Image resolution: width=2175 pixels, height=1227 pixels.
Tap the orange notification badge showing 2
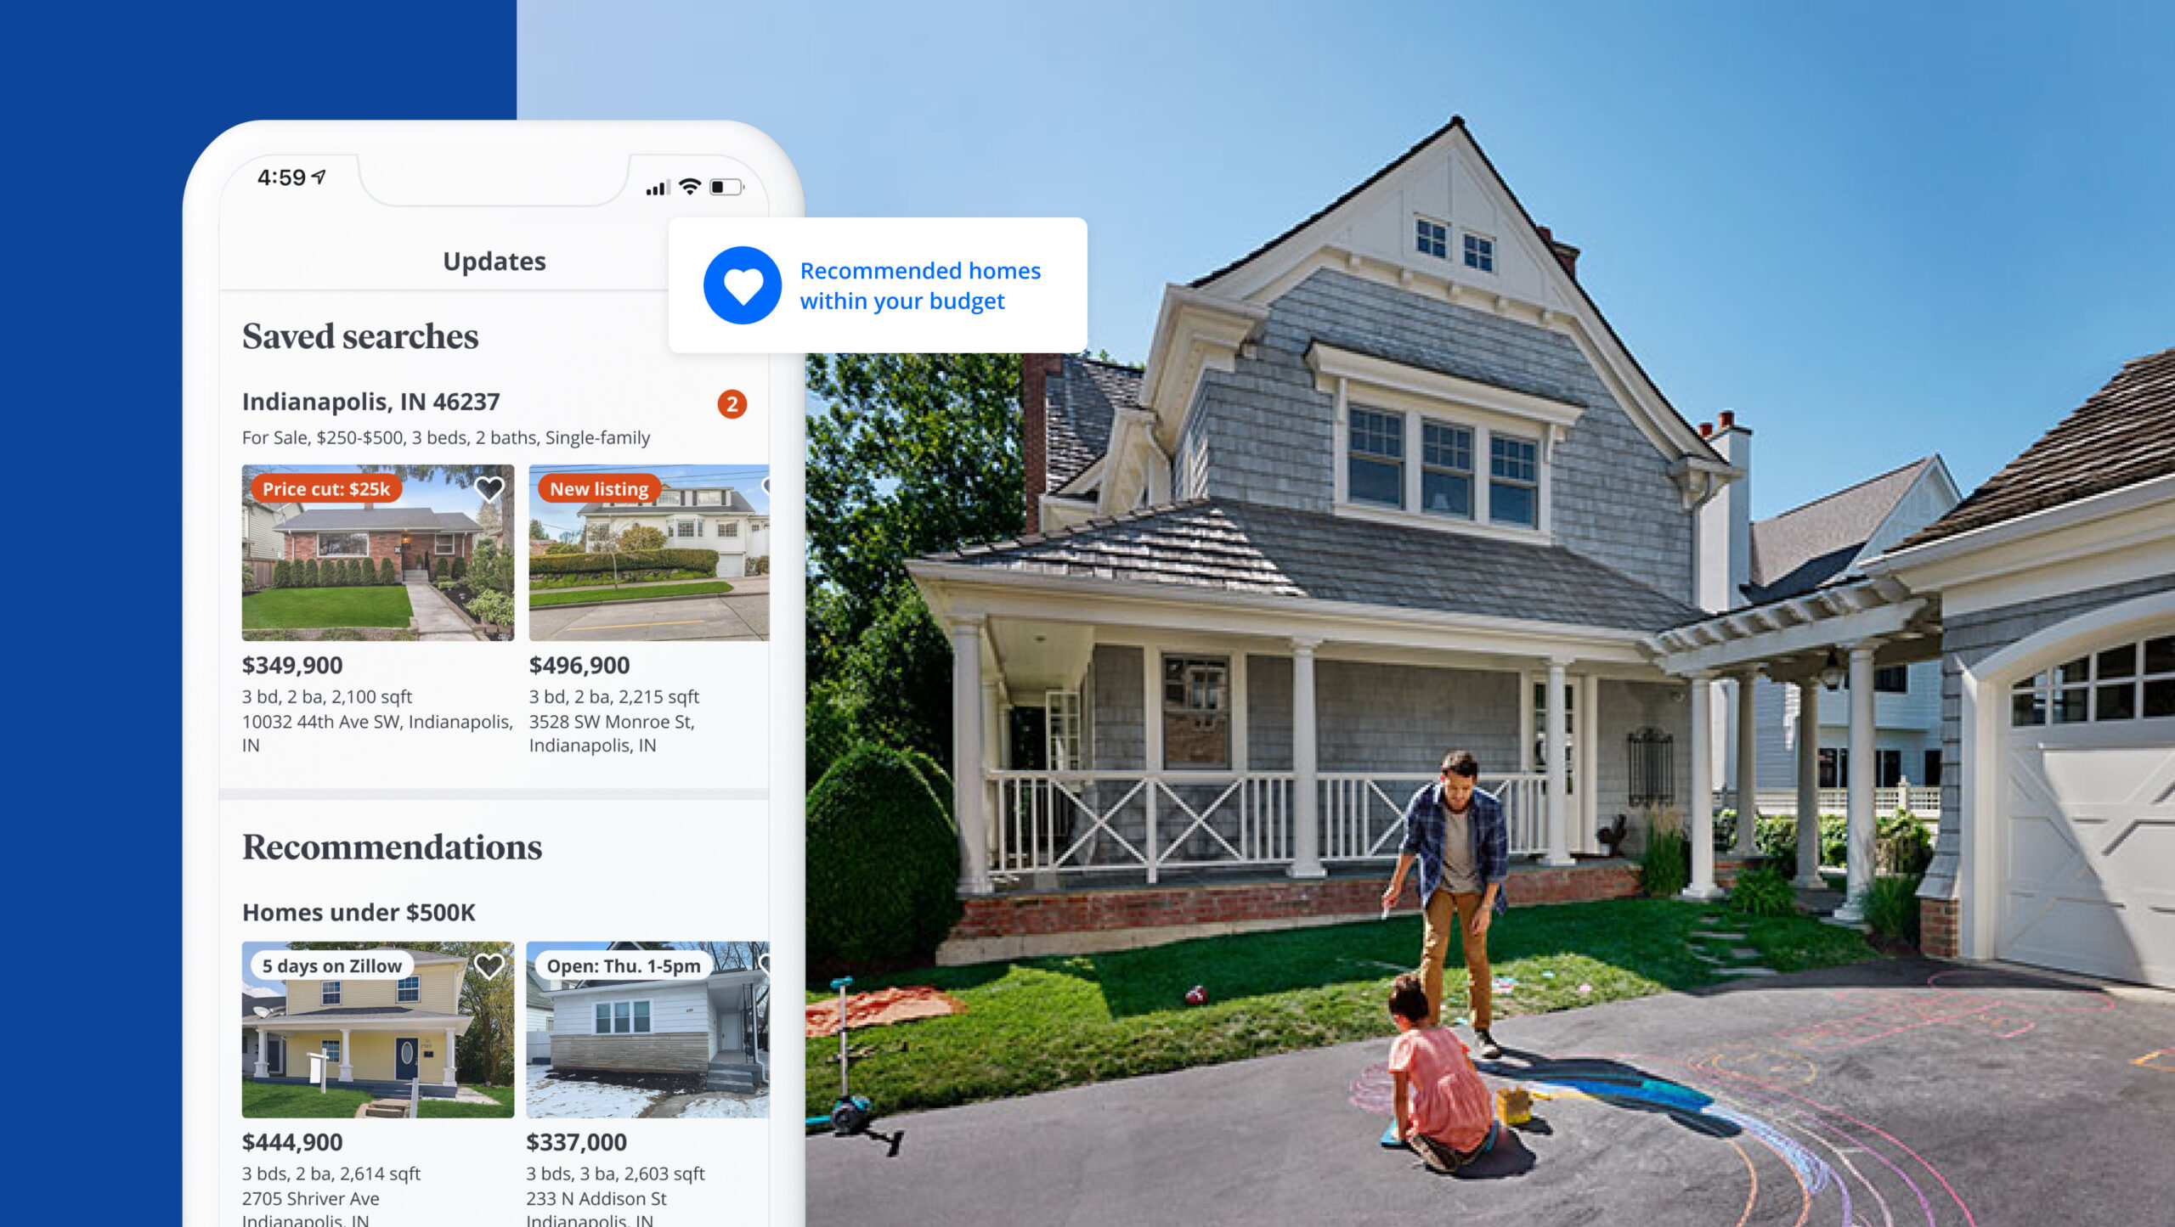[x=732, y=404]
